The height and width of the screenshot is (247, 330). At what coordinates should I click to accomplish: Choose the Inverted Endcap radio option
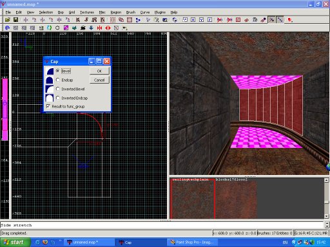click(57, 98)
